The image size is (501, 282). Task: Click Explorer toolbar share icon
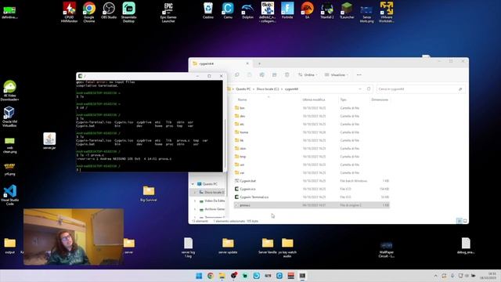tap(274, 75)
